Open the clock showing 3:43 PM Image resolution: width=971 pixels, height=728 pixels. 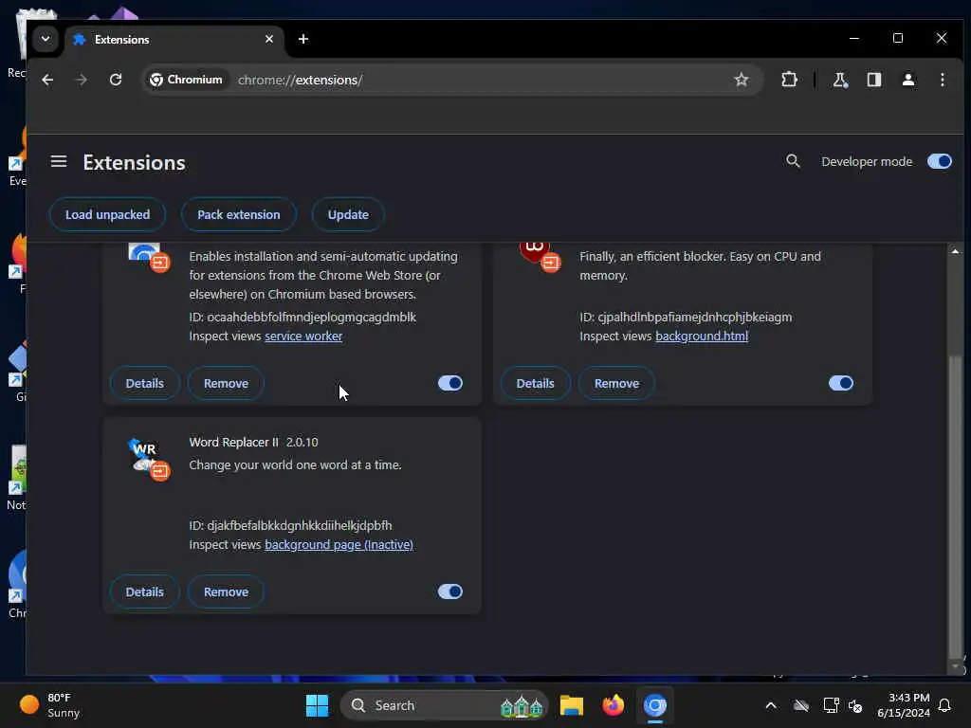pos(903,705)
